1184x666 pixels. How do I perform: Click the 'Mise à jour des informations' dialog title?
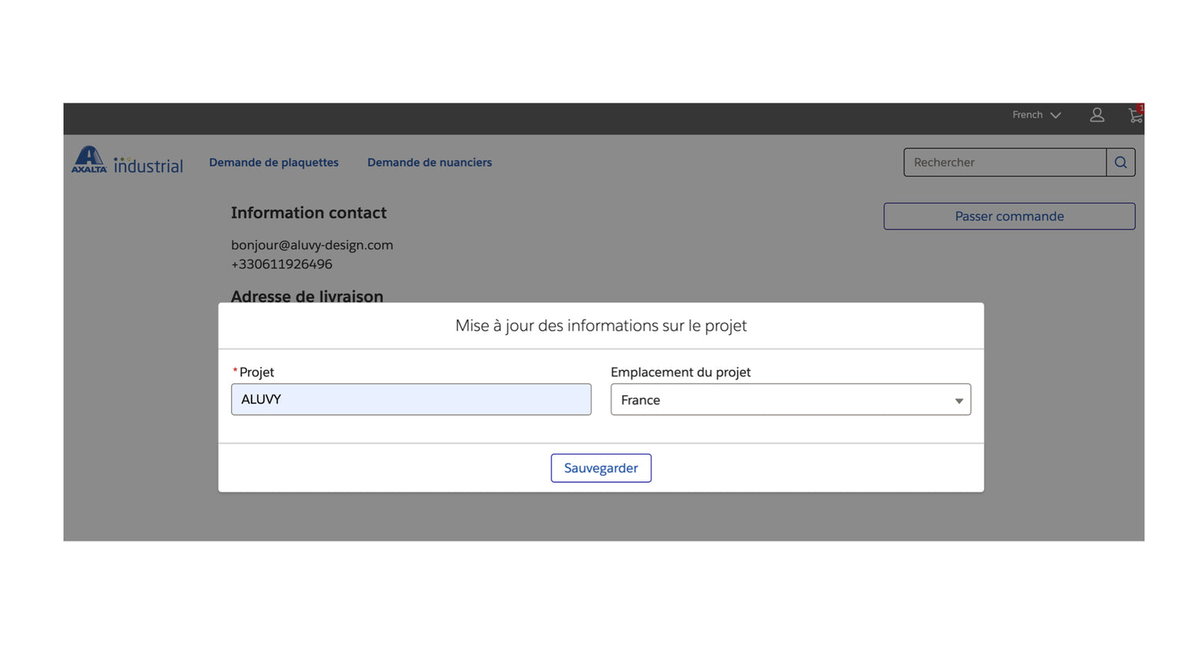tap(601, 326)
